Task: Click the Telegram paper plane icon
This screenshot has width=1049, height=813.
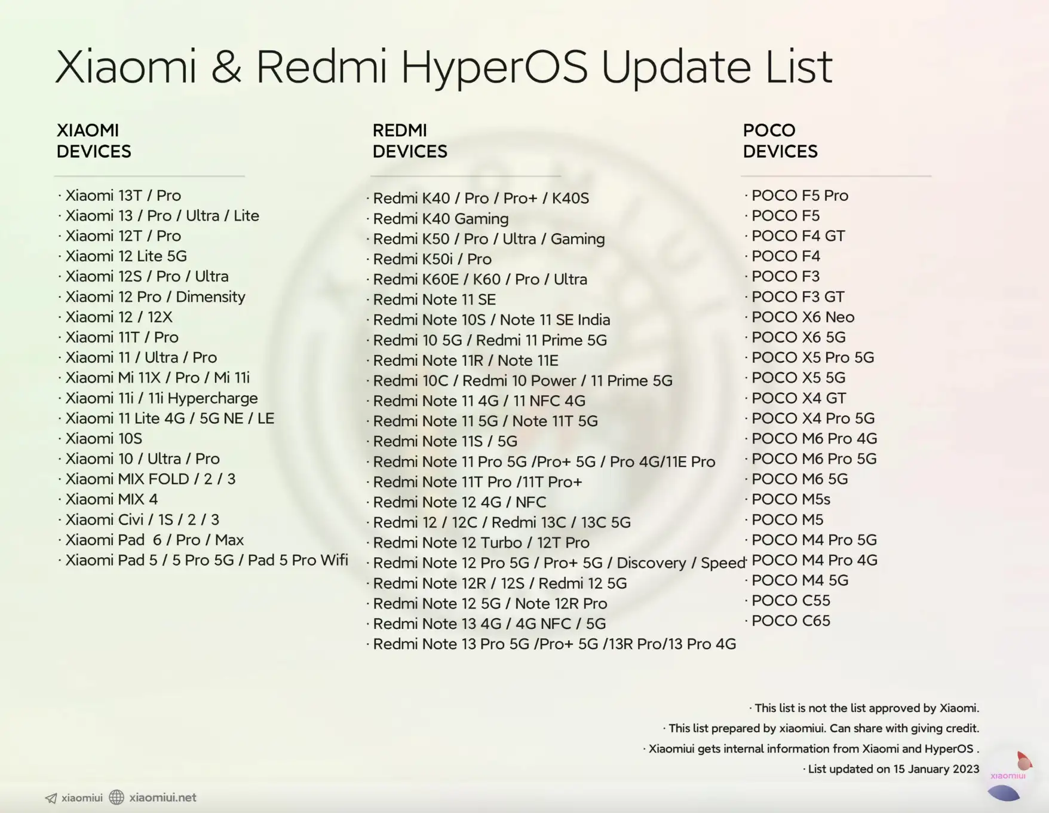Action: coord(51,798)
